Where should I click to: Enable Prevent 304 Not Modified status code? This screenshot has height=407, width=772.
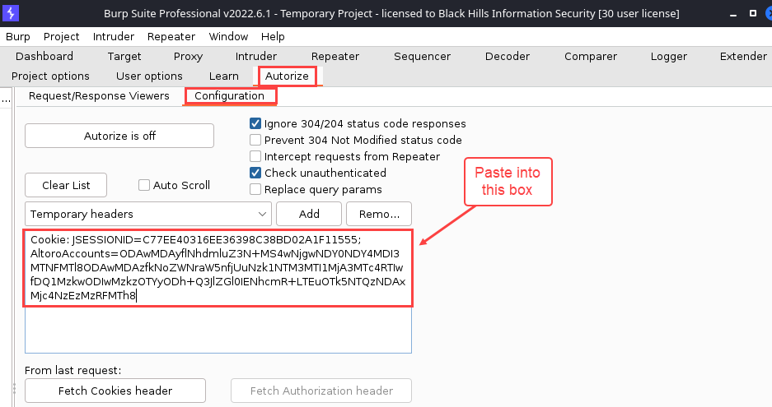[x=255, y=140]
